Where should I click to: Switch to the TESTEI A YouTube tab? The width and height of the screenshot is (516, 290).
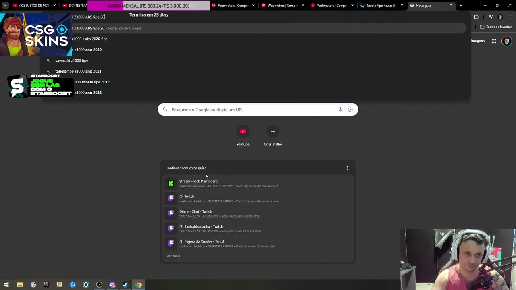(75, 6)
